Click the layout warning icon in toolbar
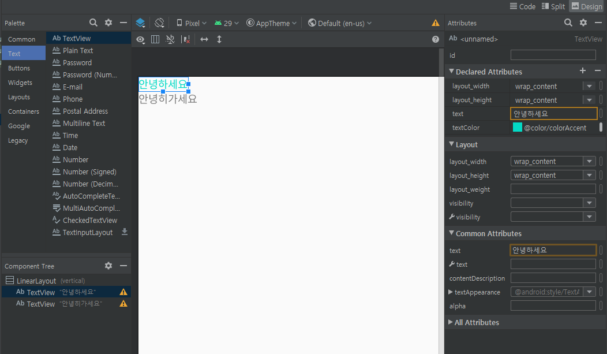The width and height of the screenshot is (607, 354). click(x=436, y=23)
